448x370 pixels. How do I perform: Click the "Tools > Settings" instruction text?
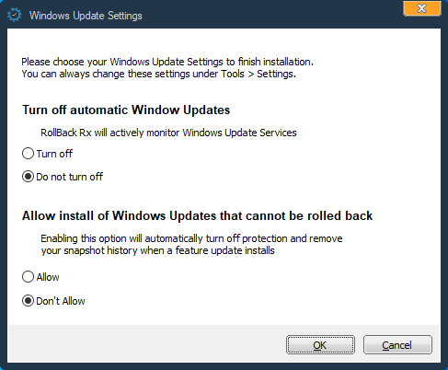click(258, 75)
